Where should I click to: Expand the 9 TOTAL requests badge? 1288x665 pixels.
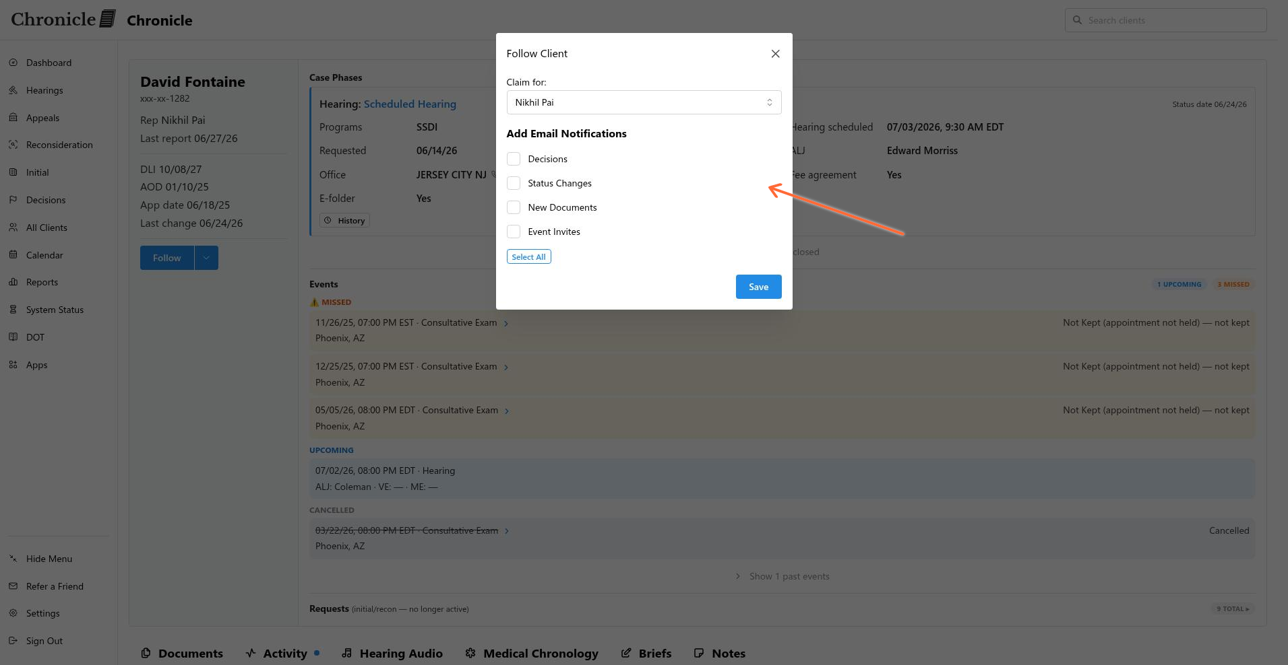pos(1233,609)
